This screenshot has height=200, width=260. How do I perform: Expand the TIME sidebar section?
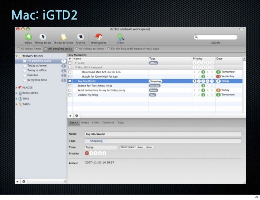click(16, 99)
